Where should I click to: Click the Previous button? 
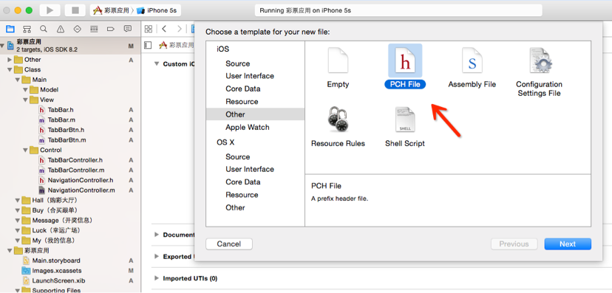[514, 244]
